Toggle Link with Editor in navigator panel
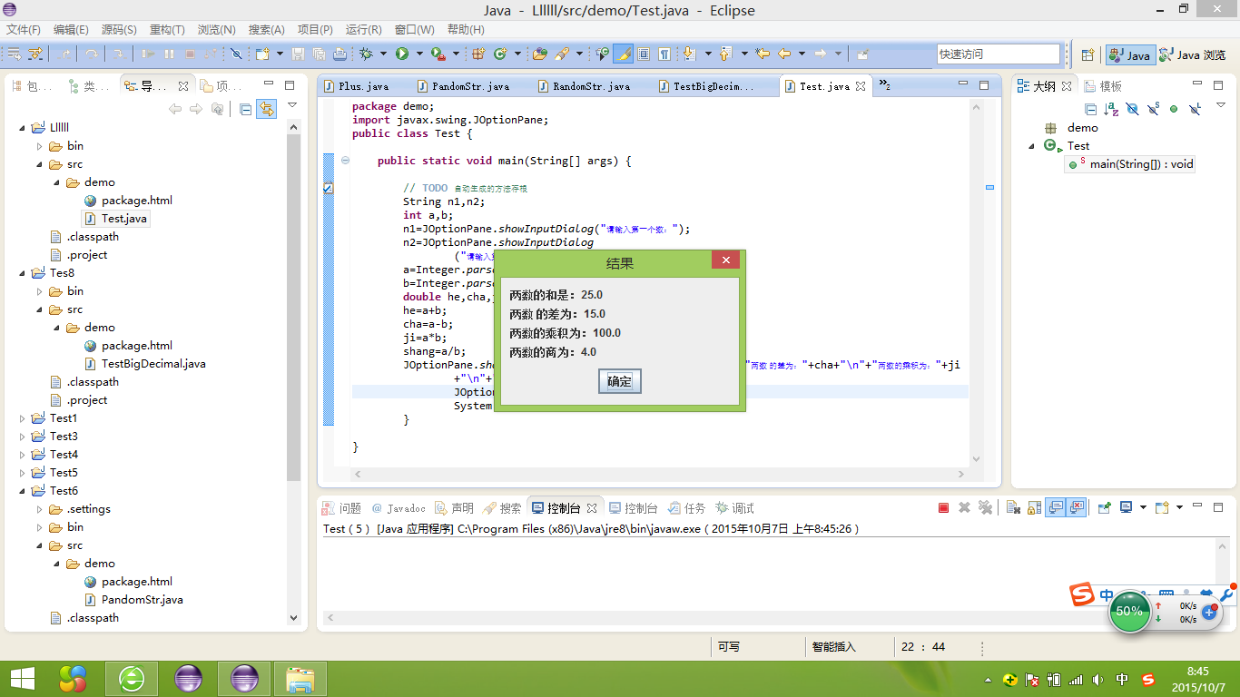Viewport: 1240px width, 697px height. 266,109
